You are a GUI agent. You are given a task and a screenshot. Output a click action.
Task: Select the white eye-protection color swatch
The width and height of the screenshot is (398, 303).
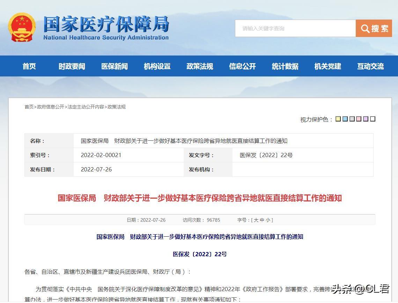373,119
